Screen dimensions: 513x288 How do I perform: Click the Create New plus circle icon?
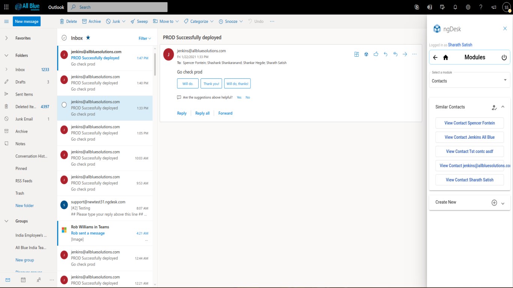pos(494,202)
